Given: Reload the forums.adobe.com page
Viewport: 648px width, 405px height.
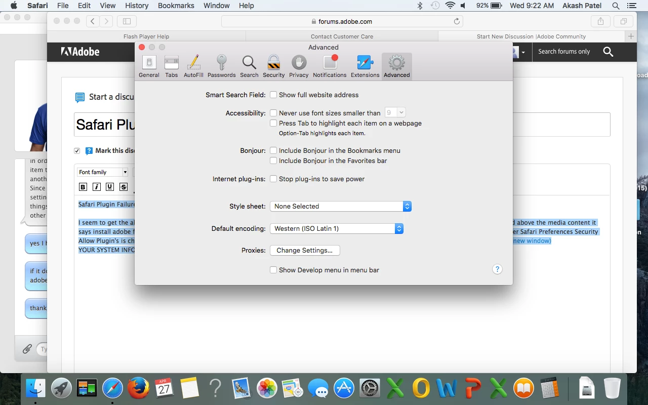Looking at the screenshot, I should 457,21.
